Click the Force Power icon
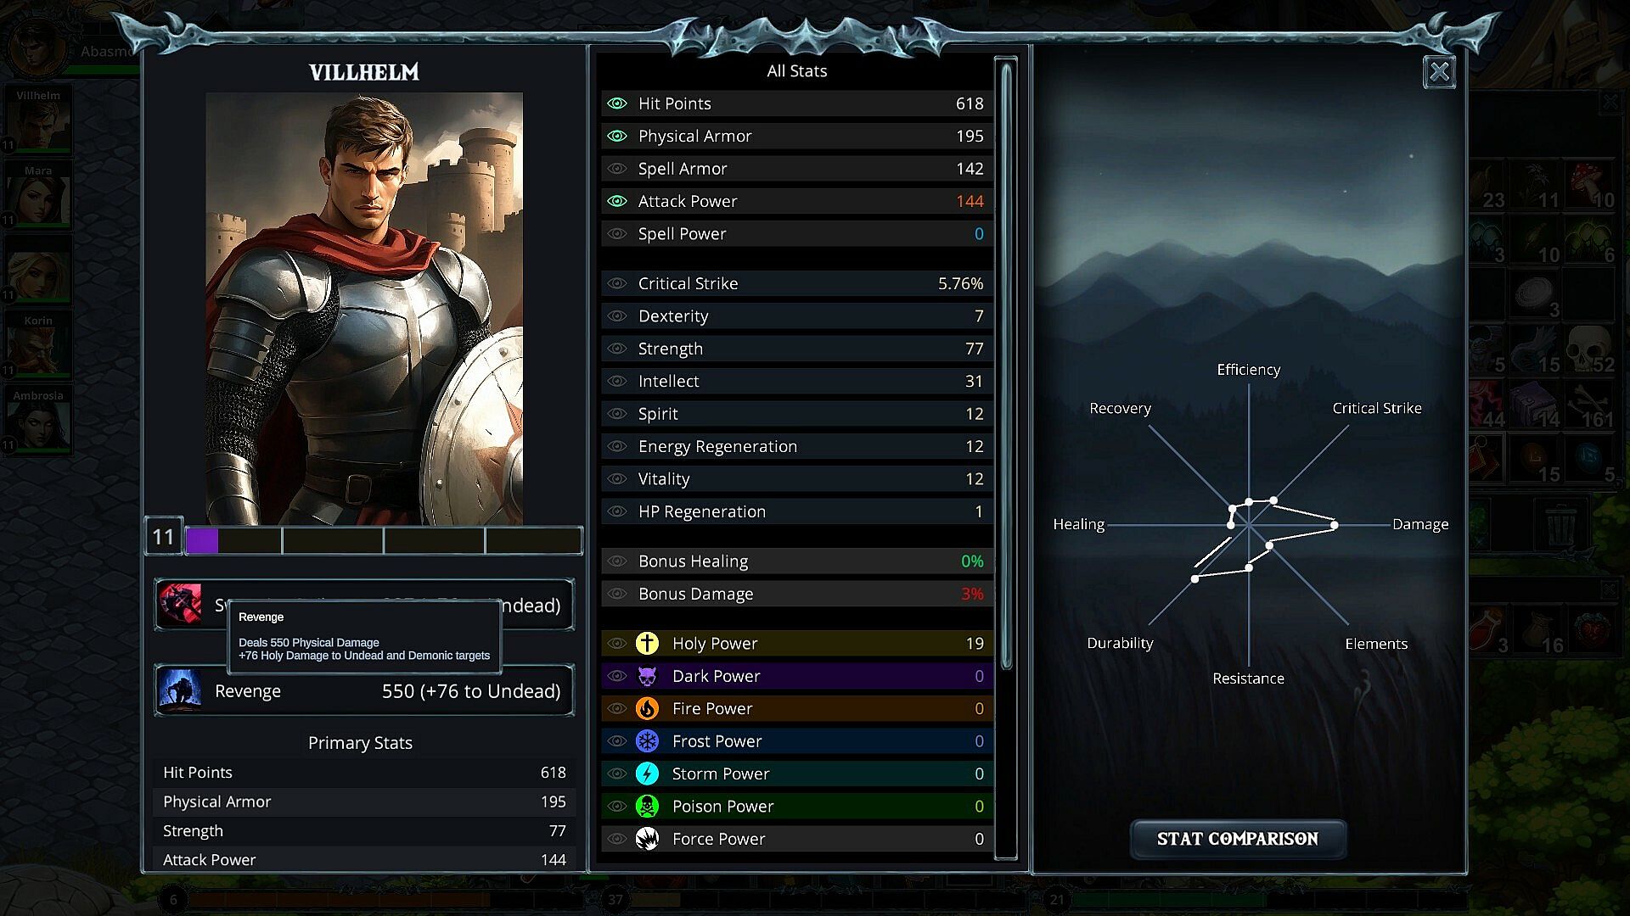Viewport: 1630px width, 916px height. pos(647,839)
